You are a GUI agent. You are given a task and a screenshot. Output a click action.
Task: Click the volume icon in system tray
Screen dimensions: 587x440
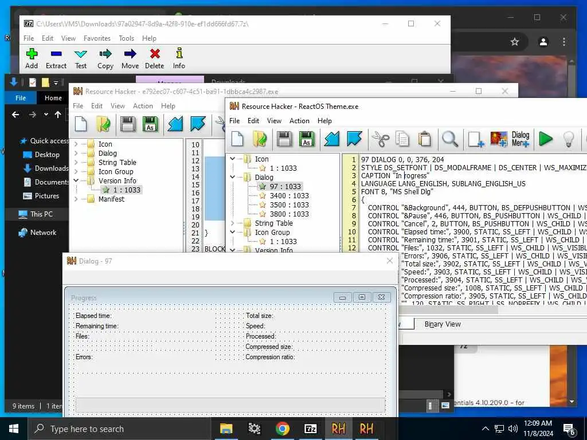pos(513,429)
